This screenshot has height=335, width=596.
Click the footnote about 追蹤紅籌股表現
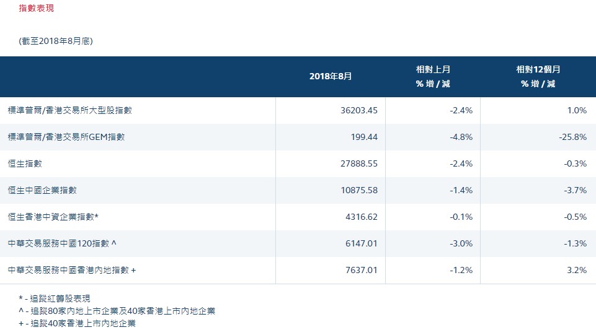58,298
